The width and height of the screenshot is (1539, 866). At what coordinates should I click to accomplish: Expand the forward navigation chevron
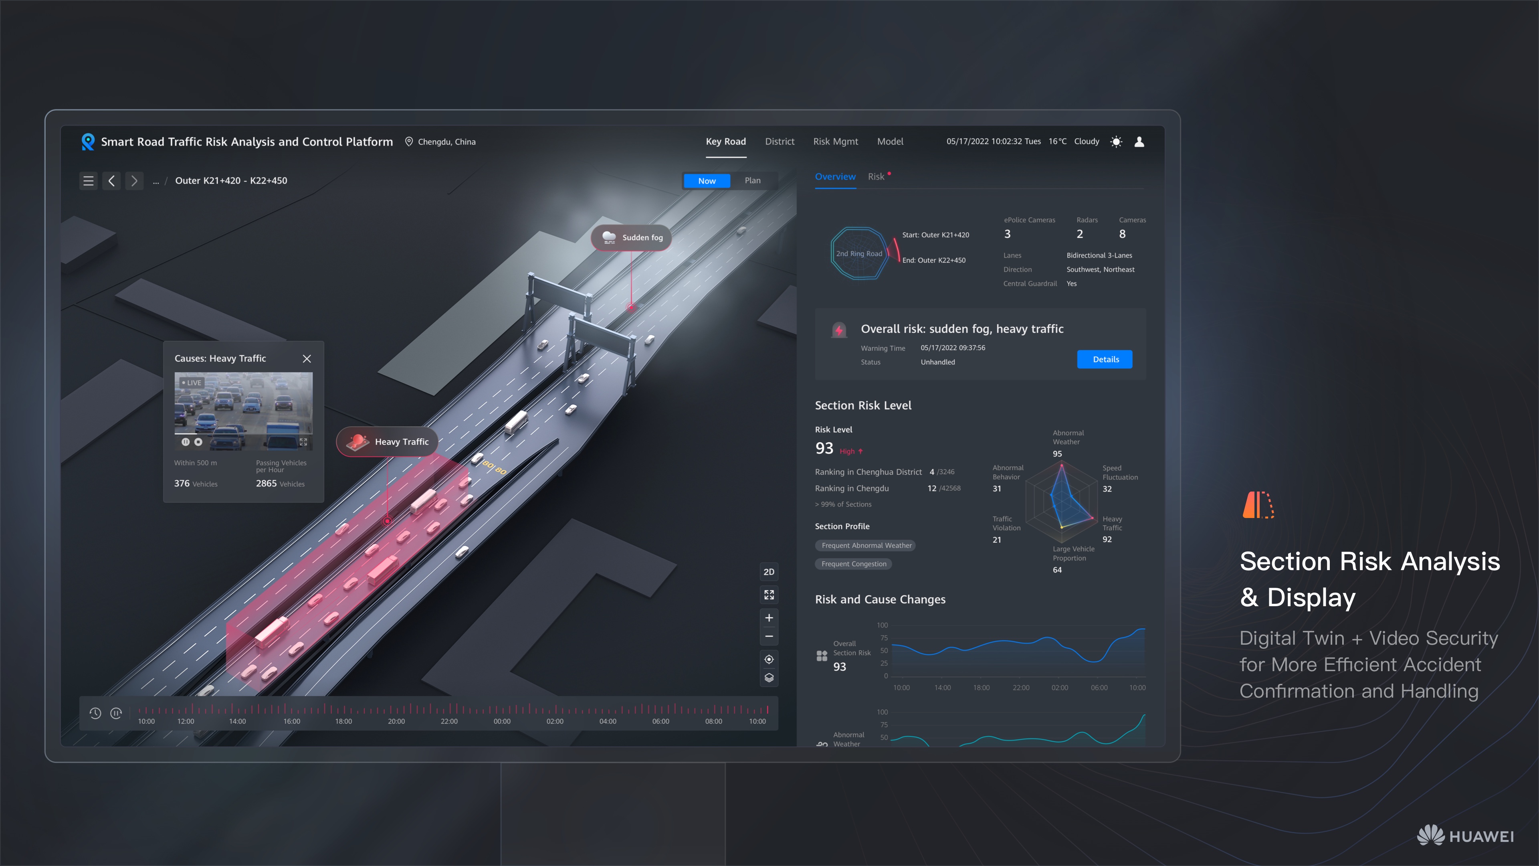(x=134, y=180)
